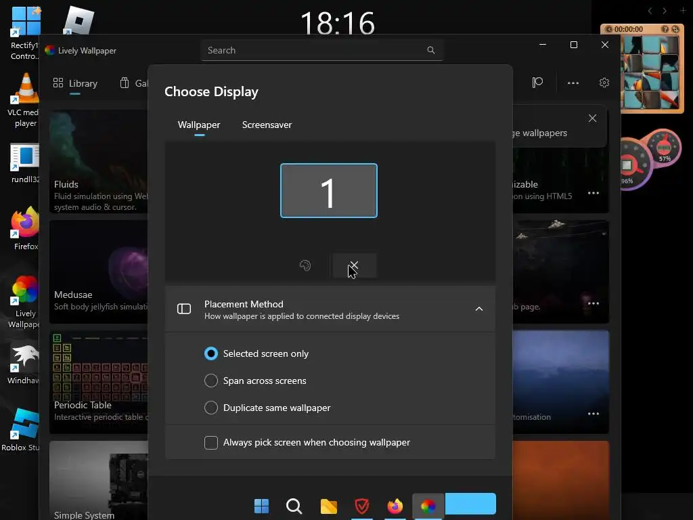Screen dimensions: 693x520
Task: Collapse the Placement Method section
Action: tap(479, 309)
